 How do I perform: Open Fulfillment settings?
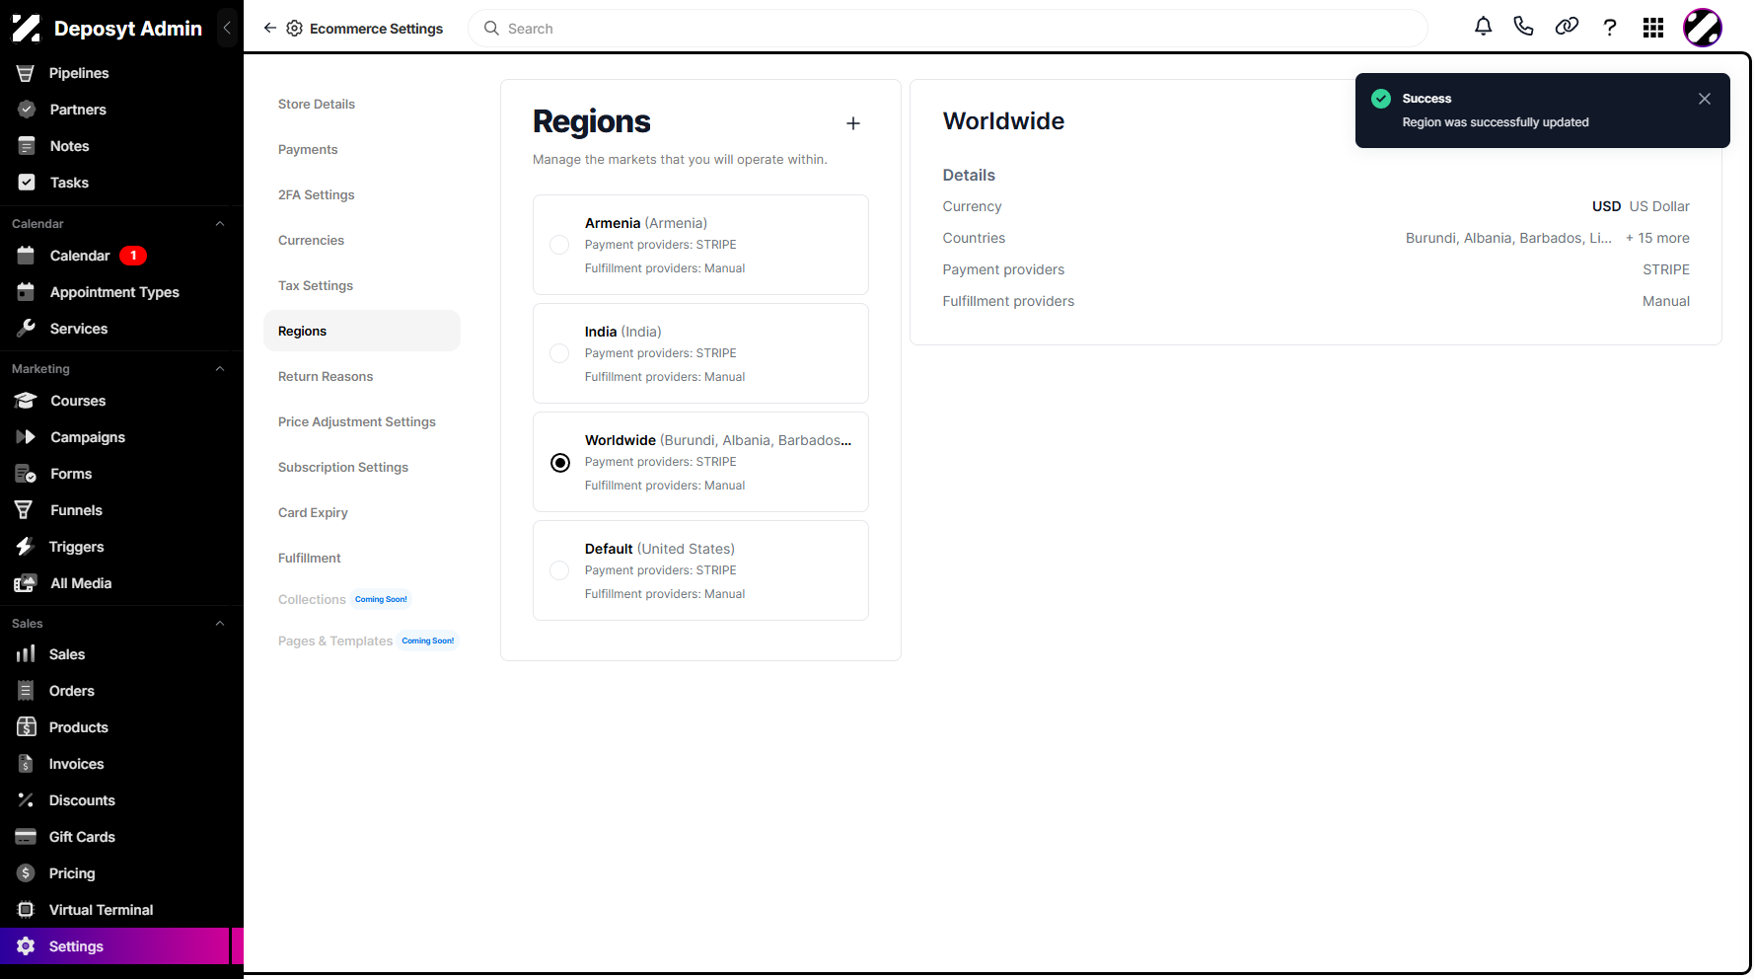pyautogui.click(x=310, y=558)
